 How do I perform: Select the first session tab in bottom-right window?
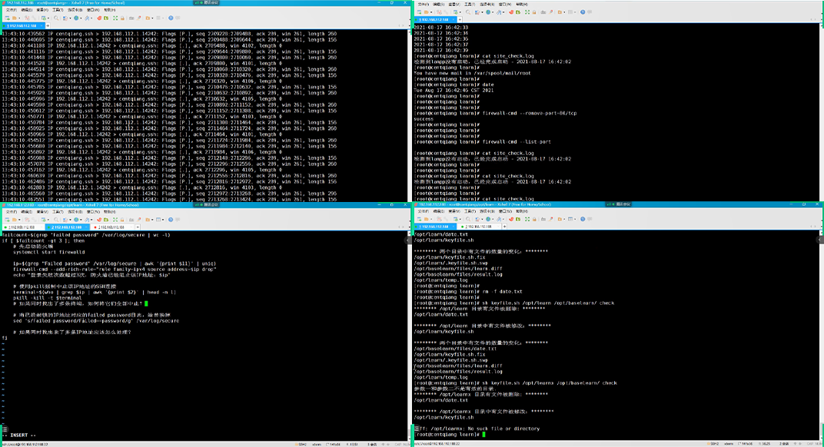click(434, 227)
